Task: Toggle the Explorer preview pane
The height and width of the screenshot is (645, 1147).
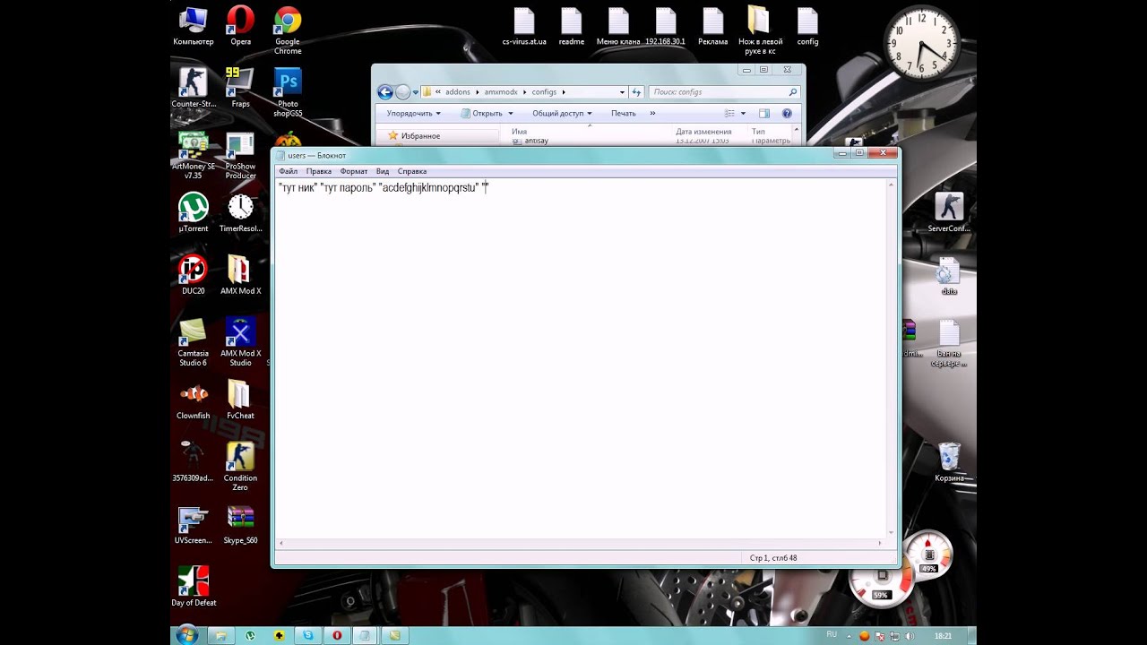Action: coord(764,114)
